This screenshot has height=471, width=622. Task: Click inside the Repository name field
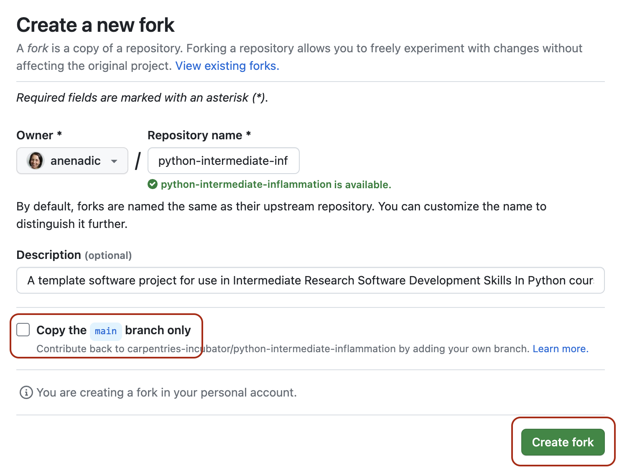click(223, 161)
